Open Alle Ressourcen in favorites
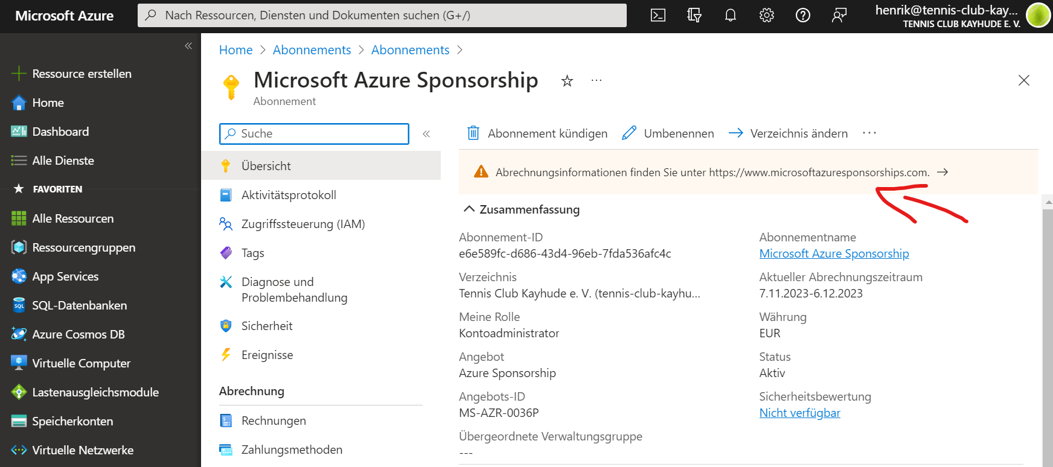Screen dimensions: 1053x467 point(63,218)
